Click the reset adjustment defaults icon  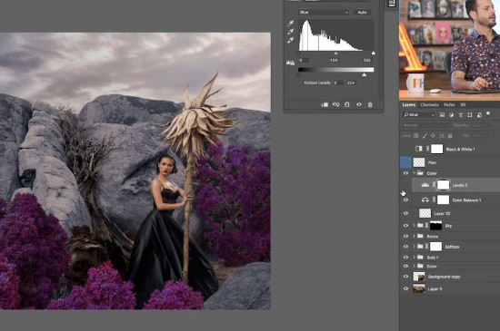click(x=347, y=104)
